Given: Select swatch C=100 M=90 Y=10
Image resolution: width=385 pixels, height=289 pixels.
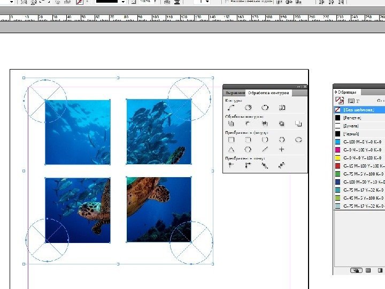Looking at the screenshot, I should 359,182.
